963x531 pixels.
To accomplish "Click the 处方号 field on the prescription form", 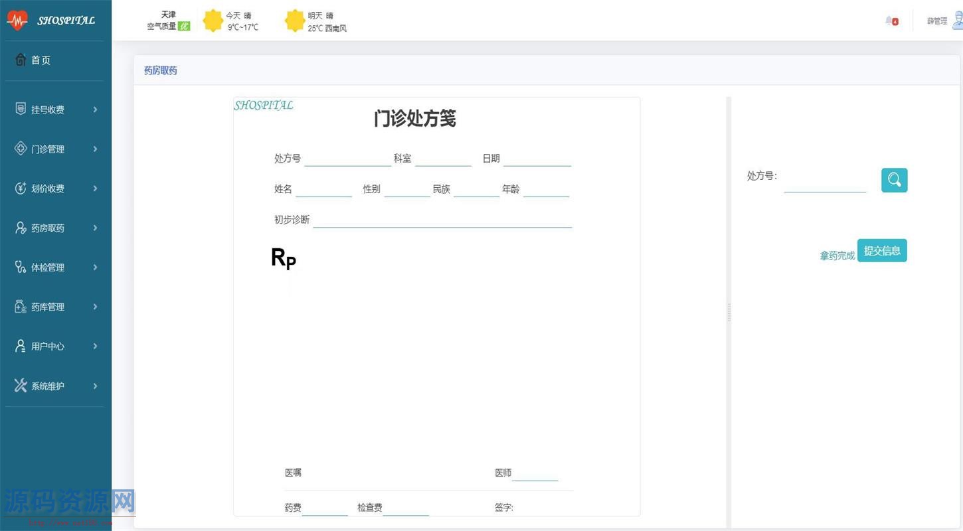I will point(348,158).
